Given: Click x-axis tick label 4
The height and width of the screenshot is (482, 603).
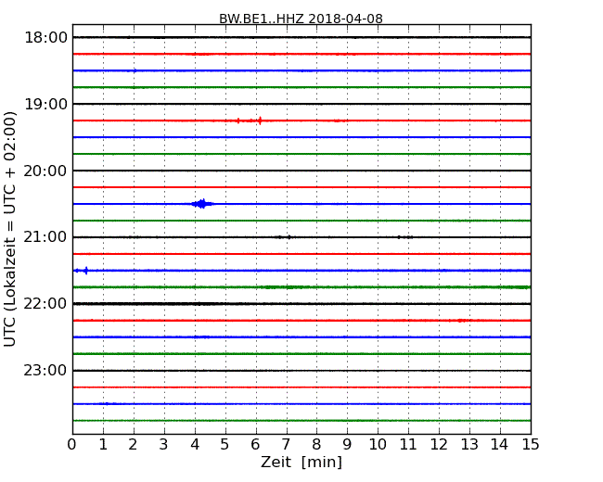Looking at the screenshot, I should tap(195, 445).
